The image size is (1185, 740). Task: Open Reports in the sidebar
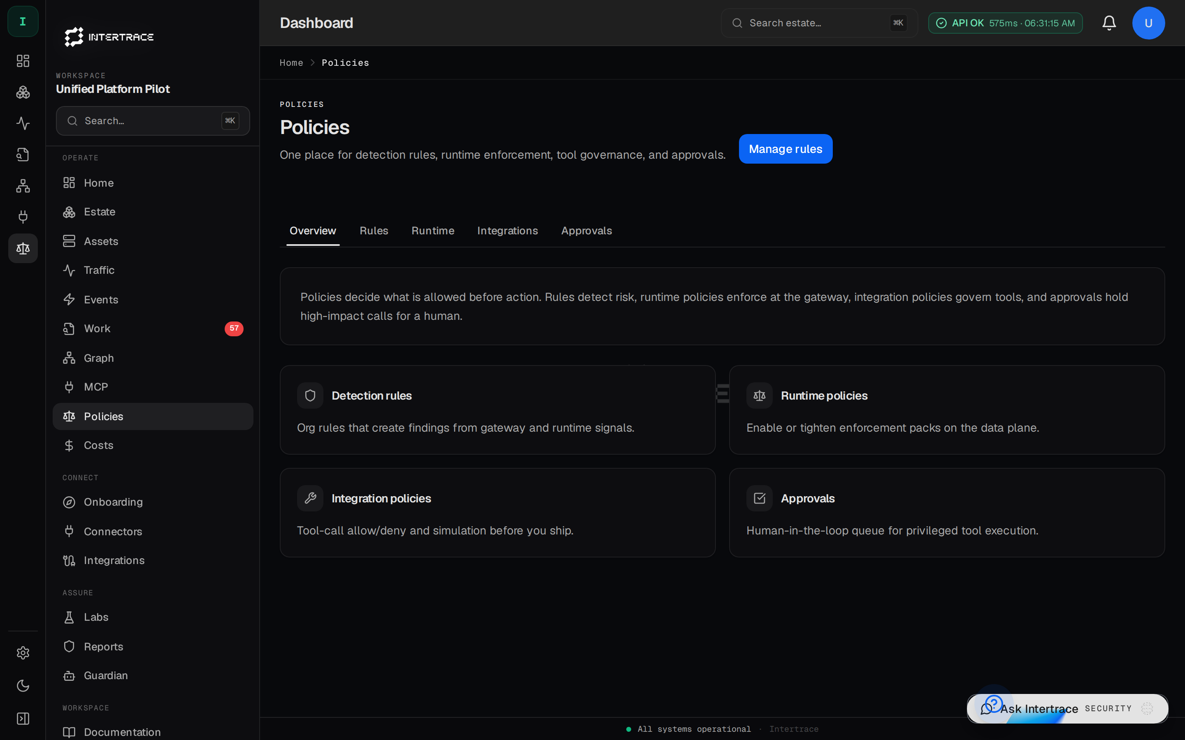tap(153, 647)
